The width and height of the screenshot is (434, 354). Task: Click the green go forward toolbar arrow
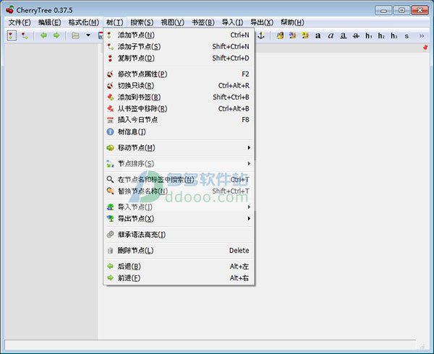(x=56, y=35)
